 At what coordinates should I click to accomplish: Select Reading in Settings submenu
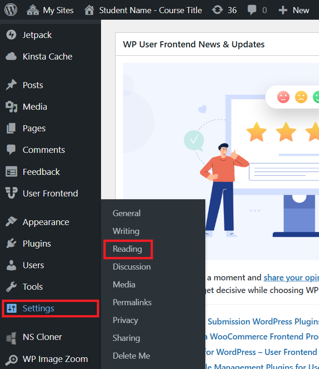[x=127, y=249]
